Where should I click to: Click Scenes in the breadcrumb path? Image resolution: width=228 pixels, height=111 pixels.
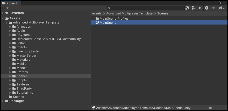click(x=163, y=13)
